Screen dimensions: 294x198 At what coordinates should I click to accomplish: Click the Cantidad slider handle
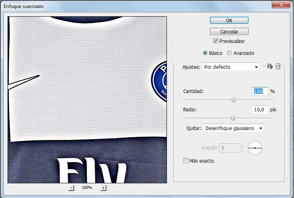233,100
